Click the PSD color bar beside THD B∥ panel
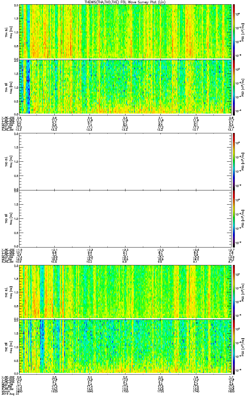This screenshot has width=247, height=396. point(234,218)
